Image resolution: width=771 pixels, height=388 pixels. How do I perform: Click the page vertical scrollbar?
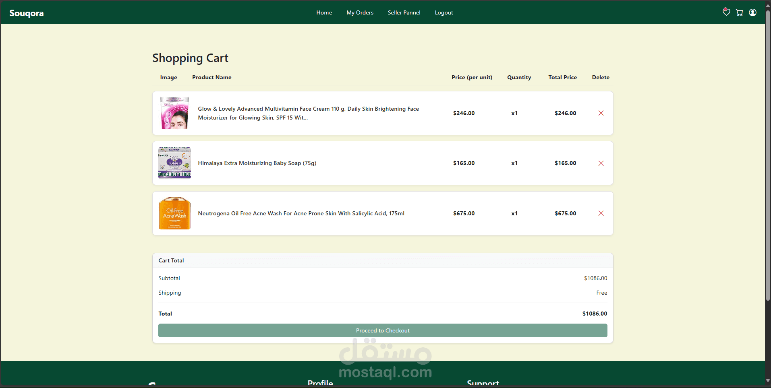click(768, 155)
